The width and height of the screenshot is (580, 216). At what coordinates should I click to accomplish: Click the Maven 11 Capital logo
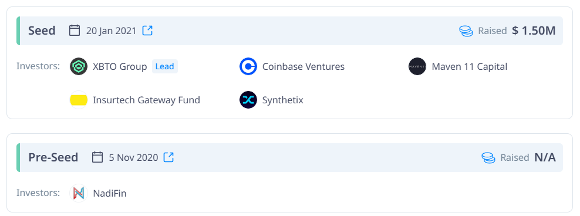[x=417, y=66]
